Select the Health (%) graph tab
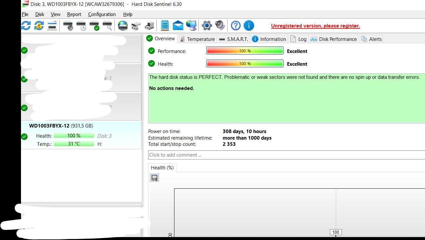This screenshot has width=425, height=240. point(162,167)
